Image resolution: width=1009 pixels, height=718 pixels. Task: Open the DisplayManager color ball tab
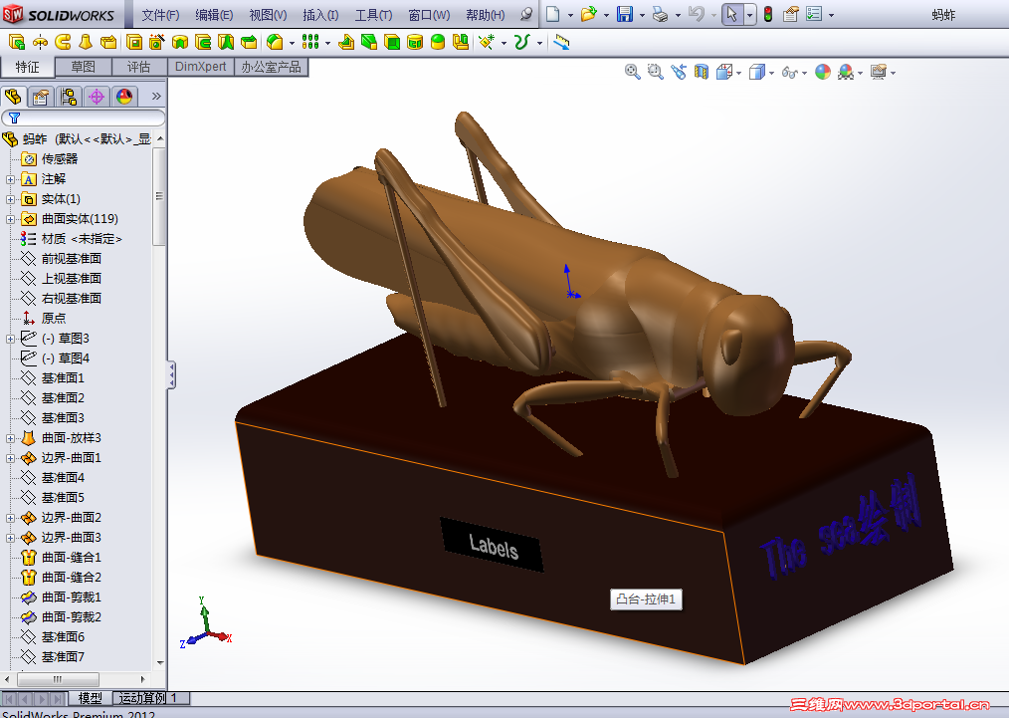[124, 97]
